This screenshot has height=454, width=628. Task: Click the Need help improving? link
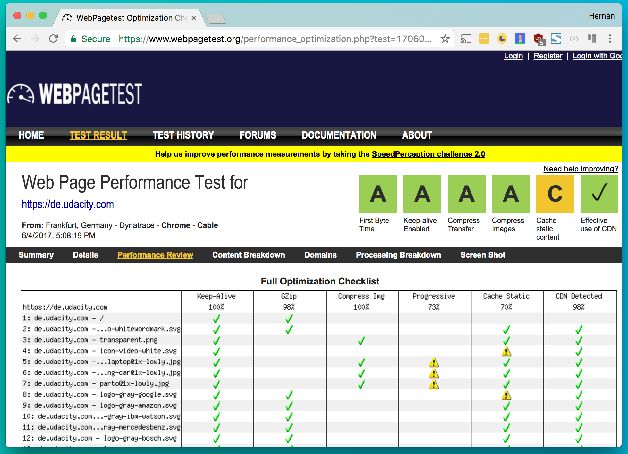click(x=581, y=169)
